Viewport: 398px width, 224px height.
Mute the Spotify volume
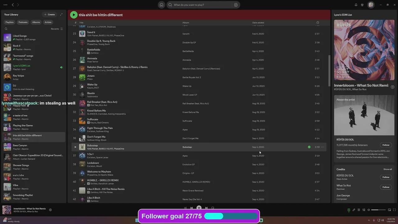368,210
